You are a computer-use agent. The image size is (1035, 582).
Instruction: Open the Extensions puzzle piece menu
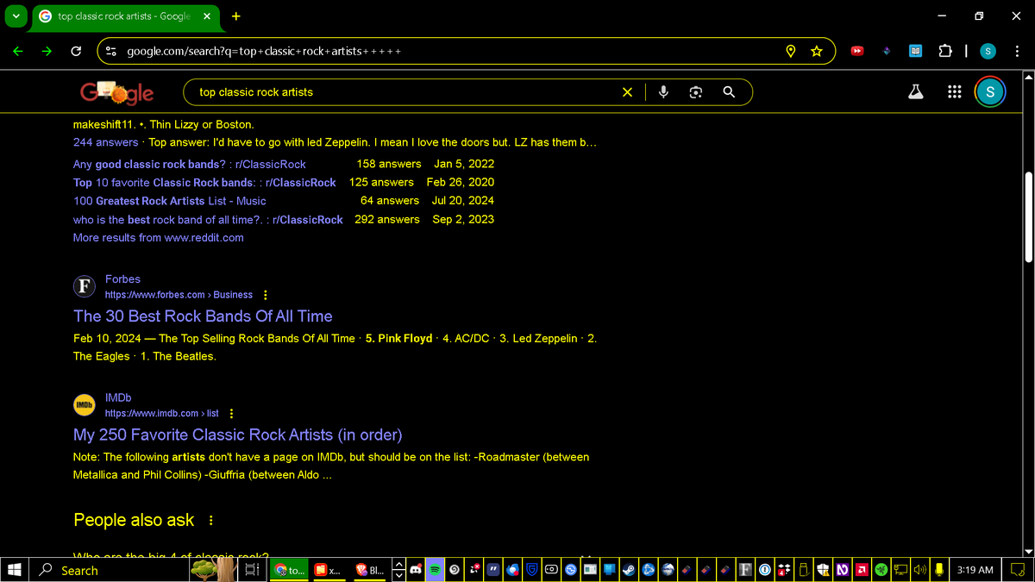tap(944, 51)
